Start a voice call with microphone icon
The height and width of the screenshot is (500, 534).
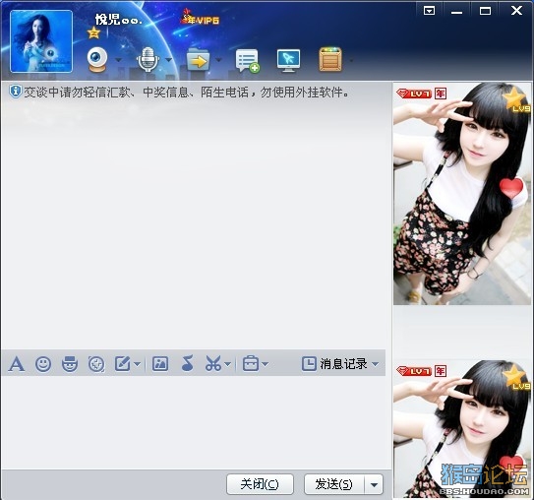[148, 60]
